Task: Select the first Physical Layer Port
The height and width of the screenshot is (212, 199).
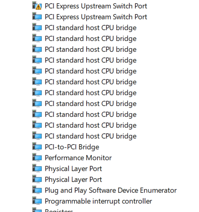Action: pyautogui.click(x=73, y=169)
